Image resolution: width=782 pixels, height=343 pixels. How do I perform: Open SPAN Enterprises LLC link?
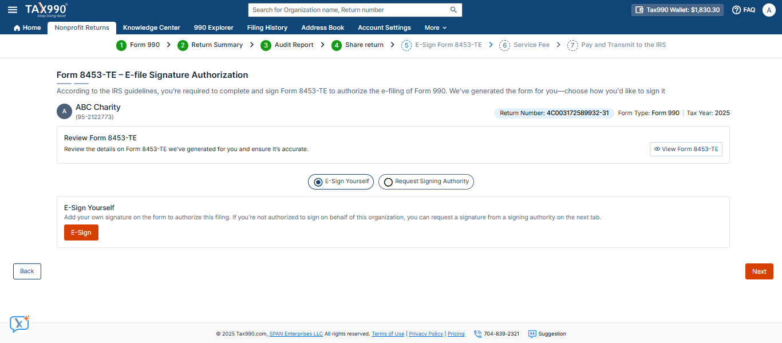296,334
